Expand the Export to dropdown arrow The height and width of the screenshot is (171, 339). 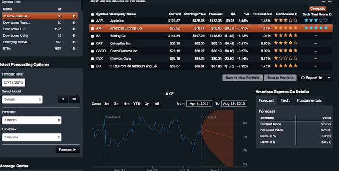[329, 78]
